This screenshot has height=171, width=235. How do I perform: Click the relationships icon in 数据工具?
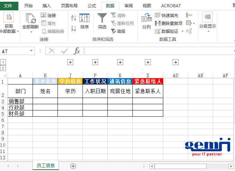click(189, 31)
